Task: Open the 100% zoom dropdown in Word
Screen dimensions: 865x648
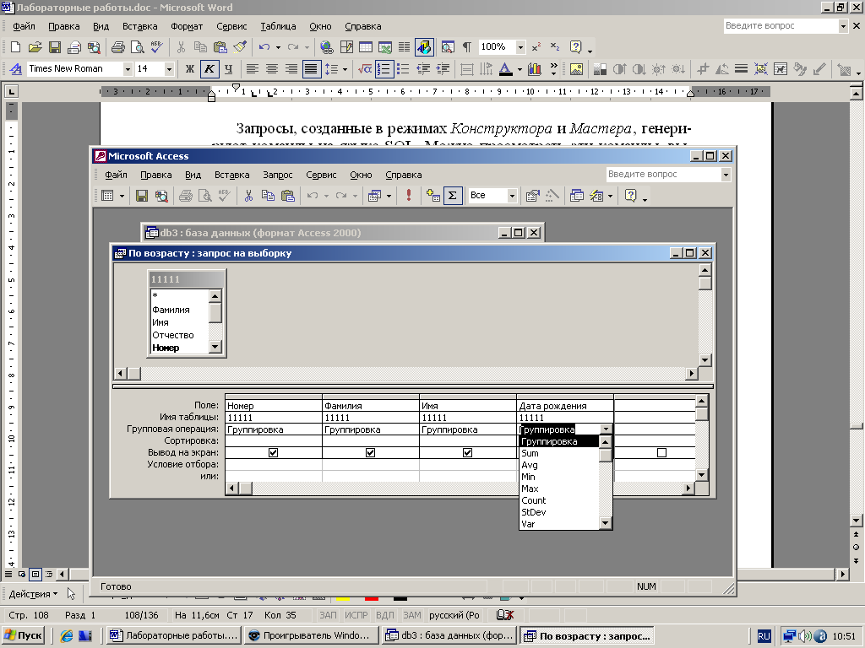Action: coord(520,47)
